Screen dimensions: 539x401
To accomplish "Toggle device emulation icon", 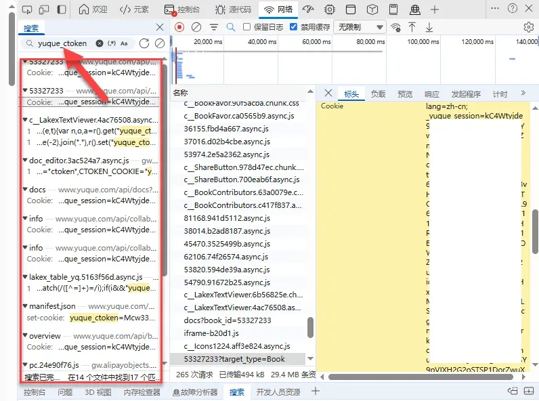I will tap(44, 9).
